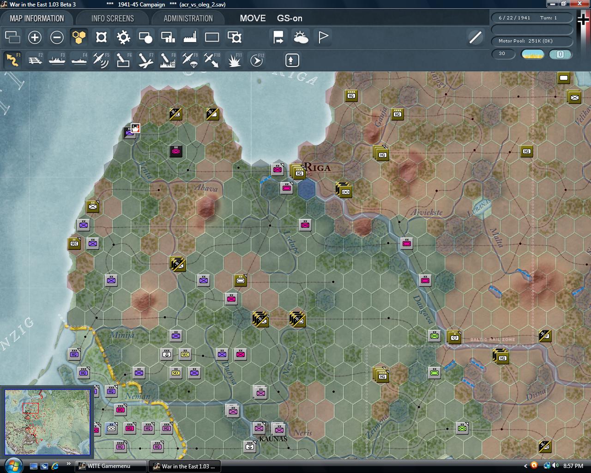The width and height of the screenshot is (591, 473).
Task: Click the rectangle-with-bar-chart toolbar icon
Action: point(168,37)
